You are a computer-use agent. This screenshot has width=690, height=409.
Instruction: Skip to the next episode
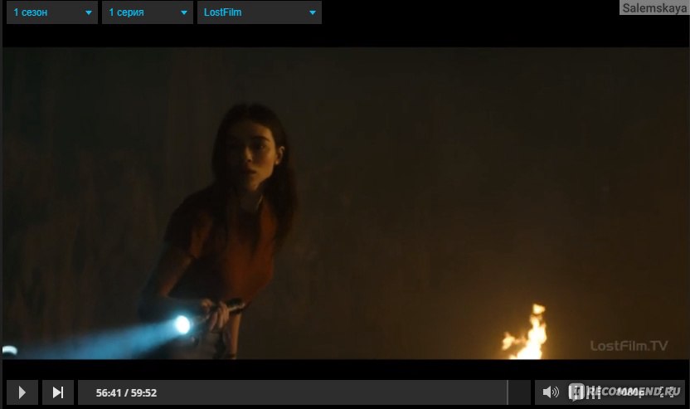[x=58, y=392]
